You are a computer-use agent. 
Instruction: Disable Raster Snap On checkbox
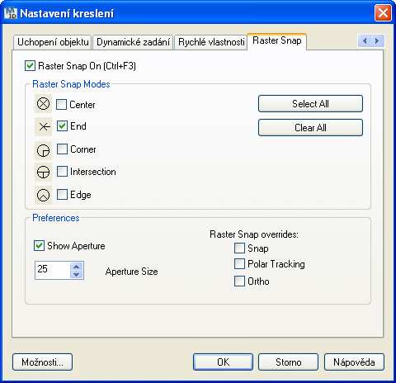30,66
